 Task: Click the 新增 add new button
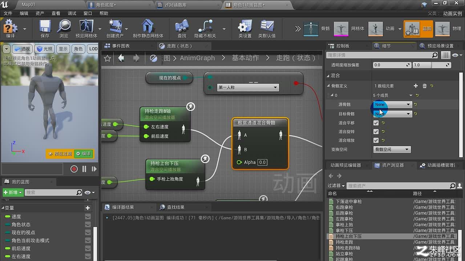(13, 192)
